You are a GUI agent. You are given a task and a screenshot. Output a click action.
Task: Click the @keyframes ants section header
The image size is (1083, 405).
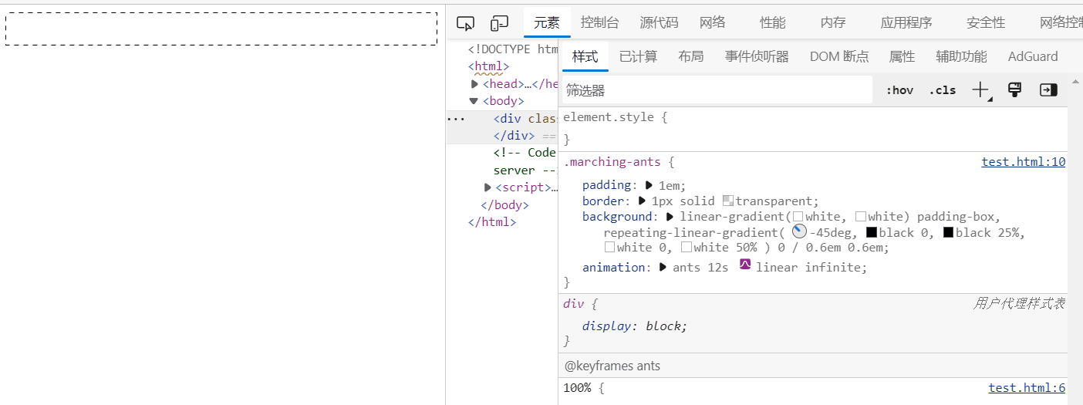coord(612,366)
